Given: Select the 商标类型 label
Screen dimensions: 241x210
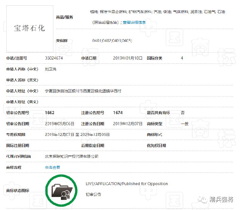Looking at the screenshot, I should (155, 124).
